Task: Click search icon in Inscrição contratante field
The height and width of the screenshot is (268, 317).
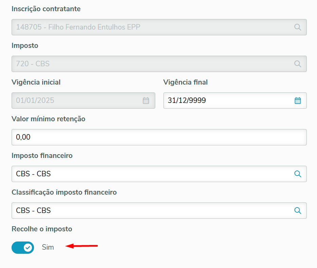Action: [x=298, y=27]
